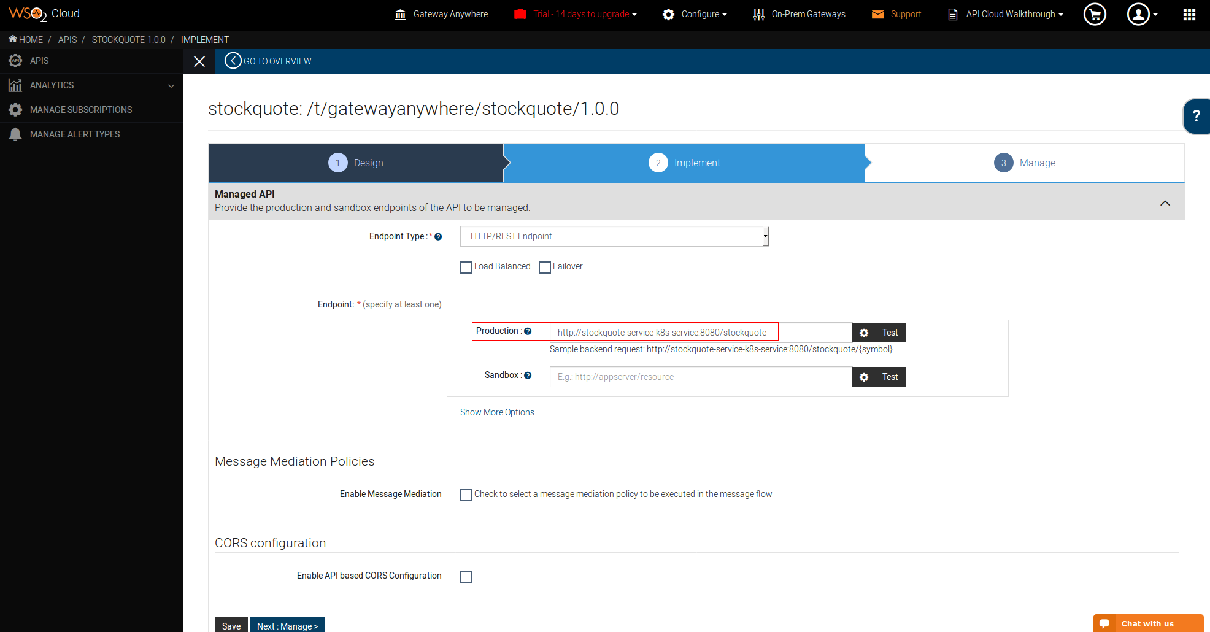The height and width of the screenshot is (632, 1210).
Task: Open Manage Subscriptions in sidebar
Action: pyautogui.click(x=91, y=110)
